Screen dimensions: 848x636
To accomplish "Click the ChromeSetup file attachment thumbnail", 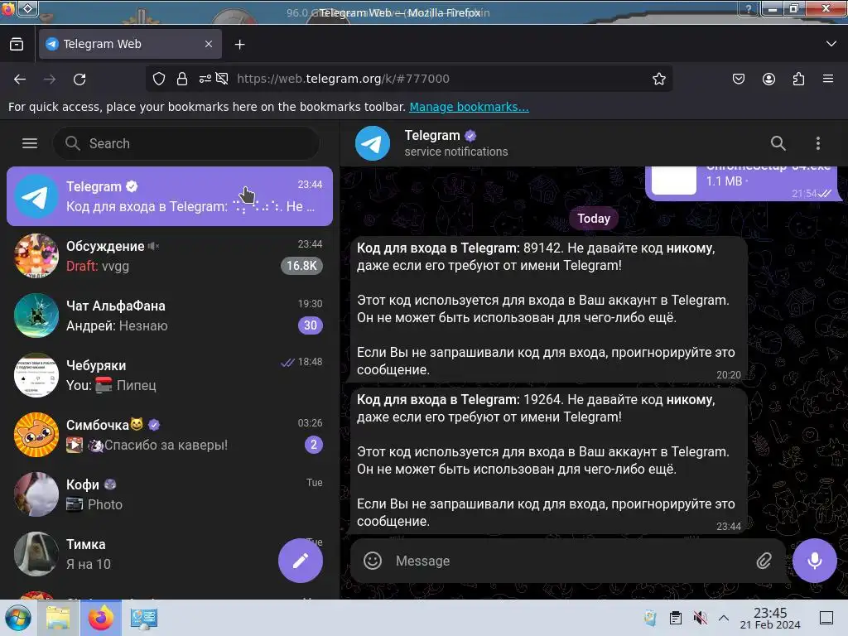I will click(674, 180).
